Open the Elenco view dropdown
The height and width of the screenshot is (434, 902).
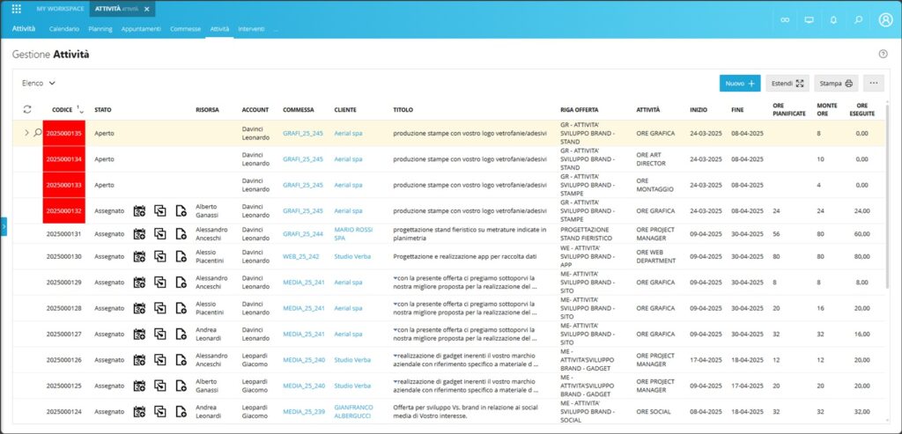40,83
